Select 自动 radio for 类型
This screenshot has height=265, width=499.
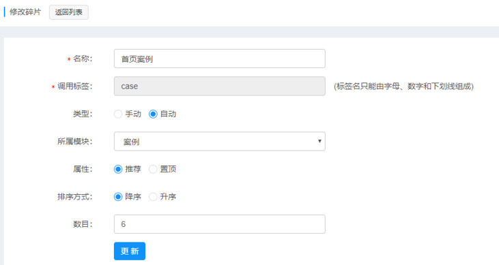pyautogui.click(x=153, y=114)
